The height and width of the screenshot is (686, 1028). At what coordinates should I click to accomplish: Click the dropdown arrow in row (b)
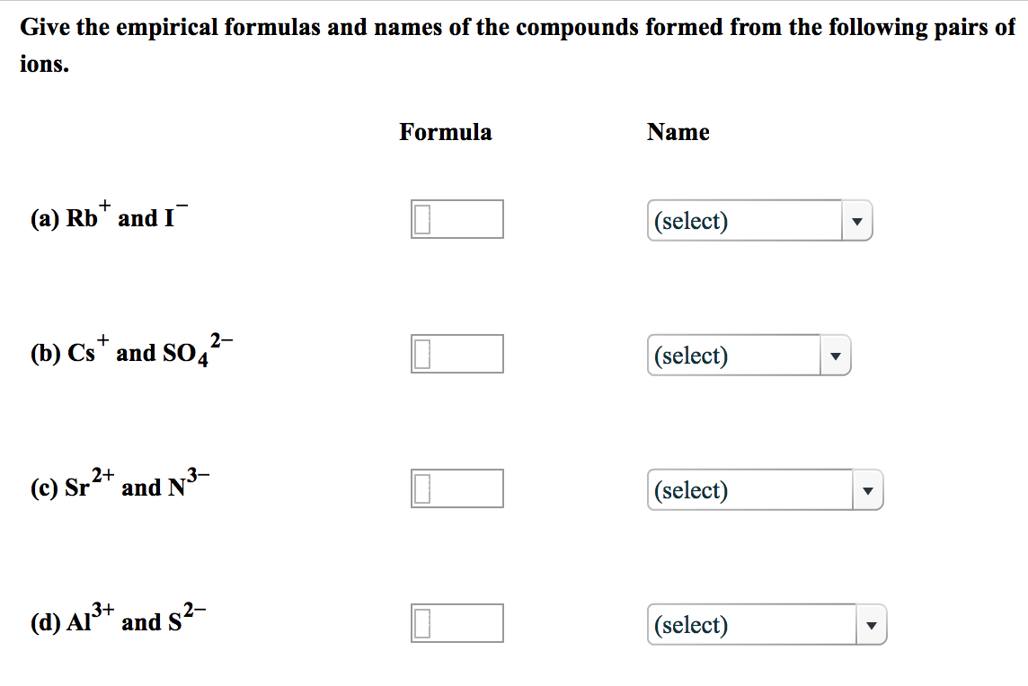pyautogui.click(x=836, y=356)
